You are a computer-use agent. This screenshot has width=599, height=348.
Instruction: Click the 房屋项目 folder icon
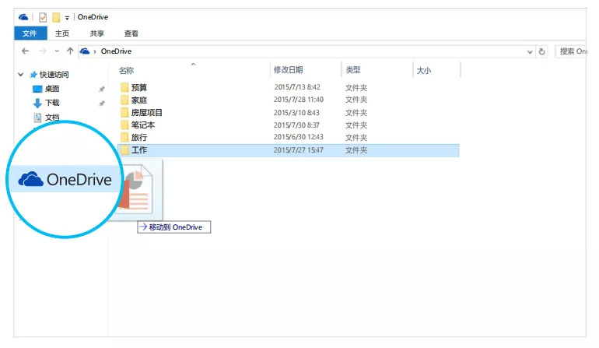pyautogui.click(x=124, y=112)
